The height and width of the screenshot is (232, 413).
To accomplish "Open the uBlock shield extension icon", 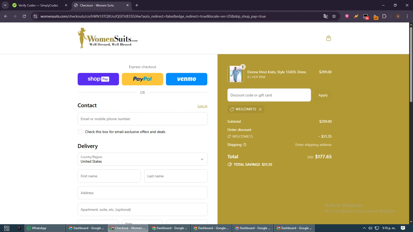I will tap(347, 16).
